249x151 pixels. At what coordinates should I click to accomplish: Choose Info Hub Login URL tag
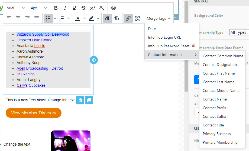(x=172, y=37)
